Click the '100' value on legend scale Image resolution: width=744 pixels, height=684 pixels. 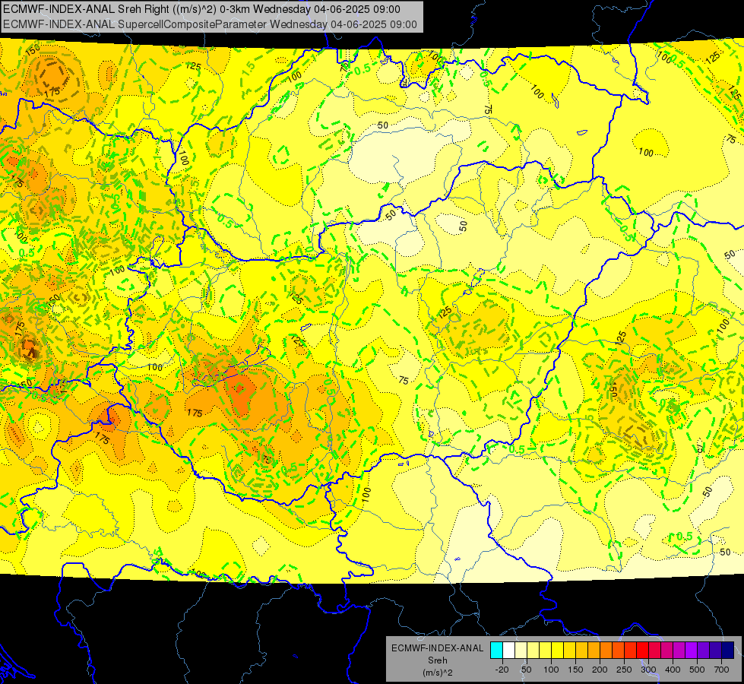point(551,670)
